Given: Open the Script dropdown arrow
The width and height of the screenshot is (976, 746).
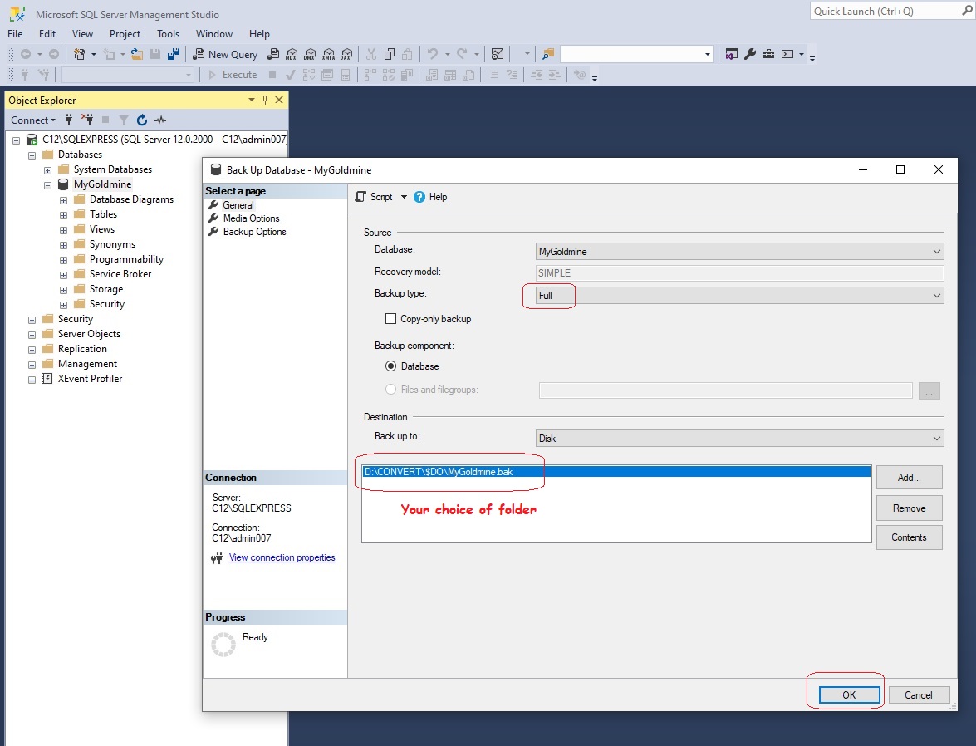Looking at the screenshot, I should (x=404, y=197).
